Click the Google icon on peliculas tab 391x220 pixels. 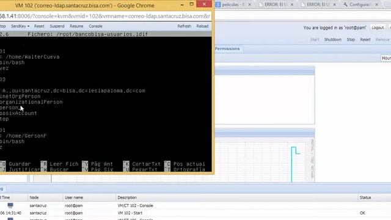218,4
